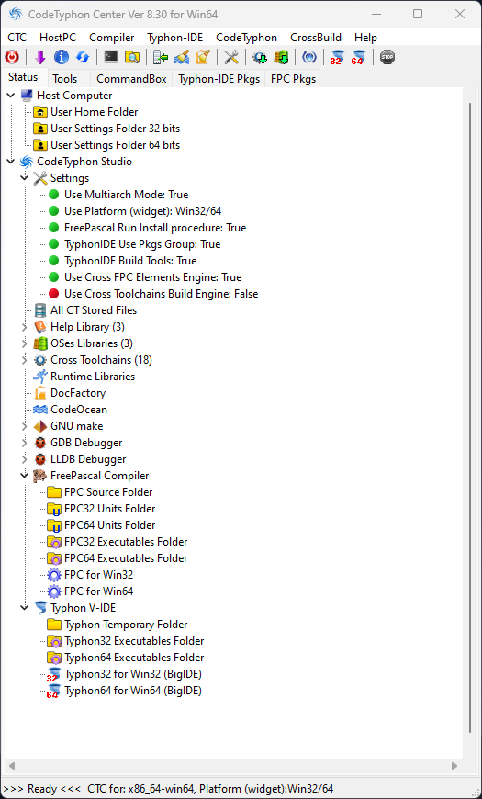Launch Typhon 64 from toolbar icon
482x799 pixels.
358,57
